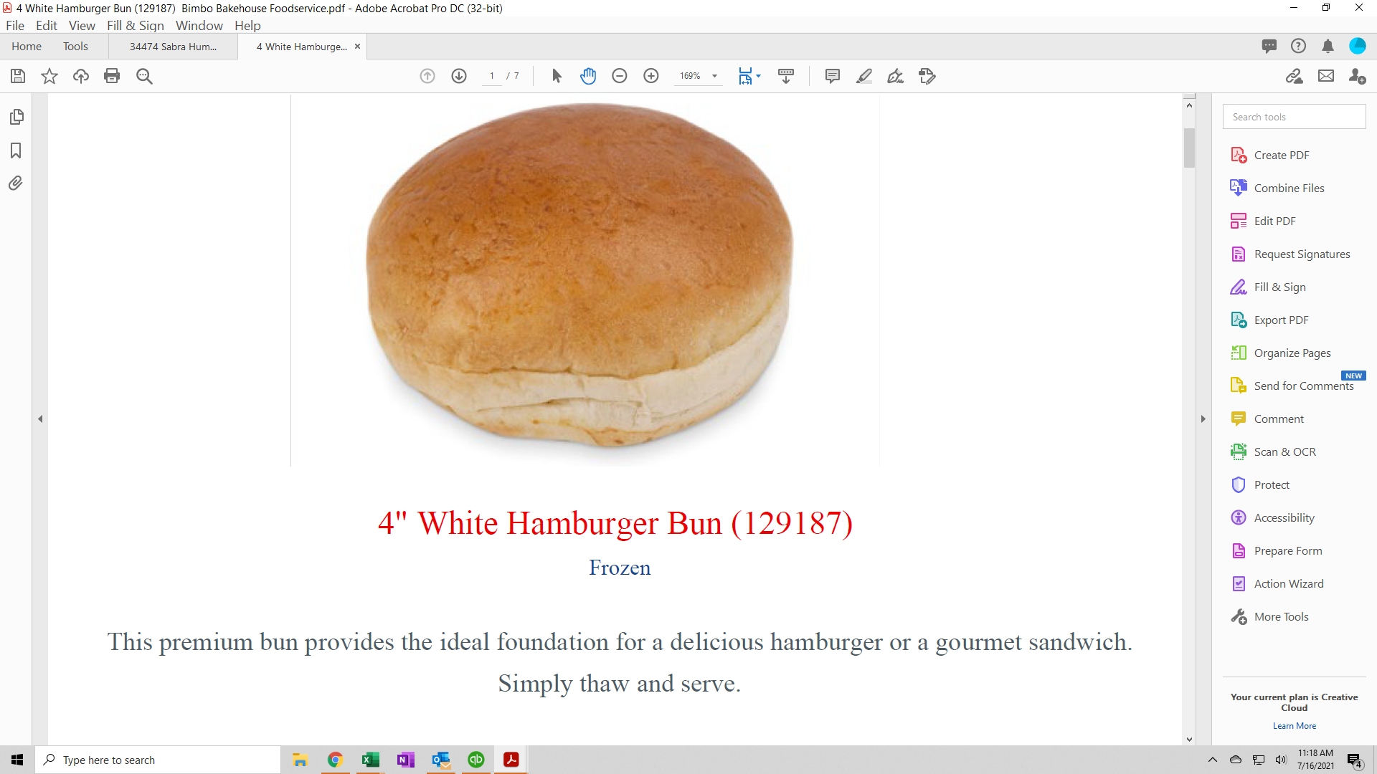View notifications with the bell icon
Screen dimensions: 1377x774
tap(1328, 47)
